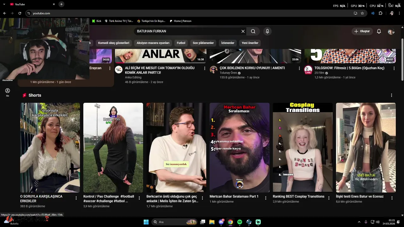
Task: Click the blue sound-wave extension icon
Action: [373, 13]
